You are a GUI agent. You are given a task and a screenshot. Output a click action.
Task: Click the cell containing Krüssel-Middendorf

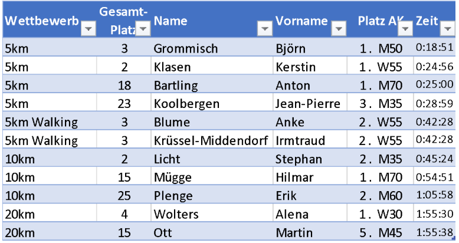tap(212, 140)
